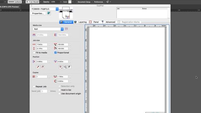The height and width of the screenshot is (113, 201).
Task: Click the white cut preview canvas
Action: coord(127,70)
